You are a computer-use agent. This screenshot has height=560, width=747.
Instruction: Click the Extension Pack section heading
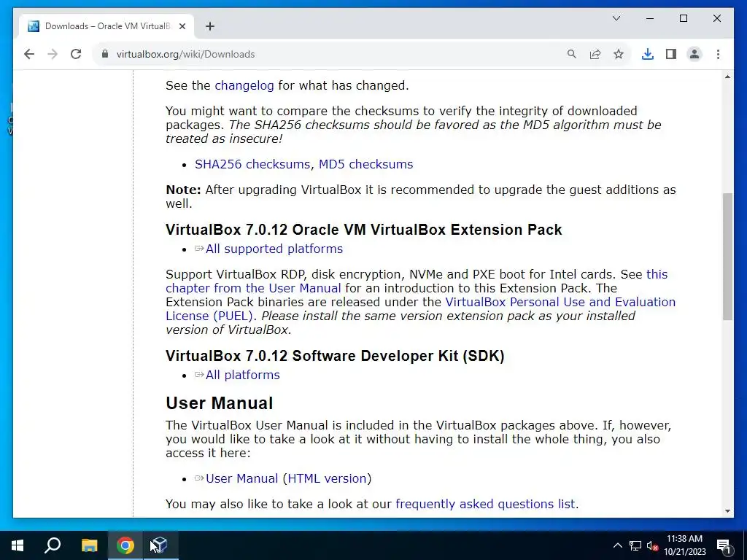tap(364, 230)
